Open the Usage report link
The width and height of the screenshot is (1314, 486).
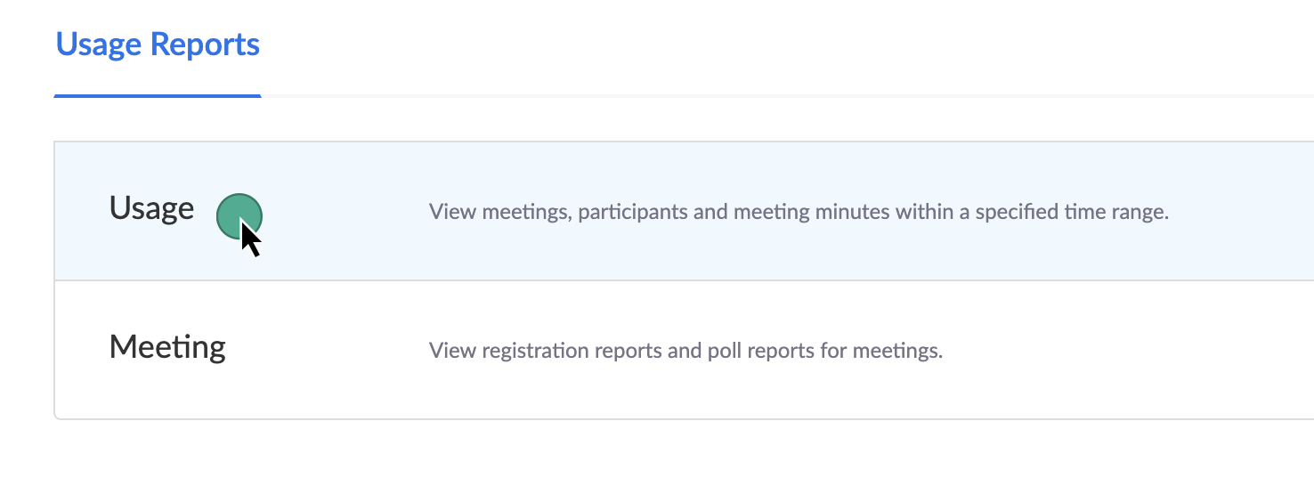pos(151,208)
